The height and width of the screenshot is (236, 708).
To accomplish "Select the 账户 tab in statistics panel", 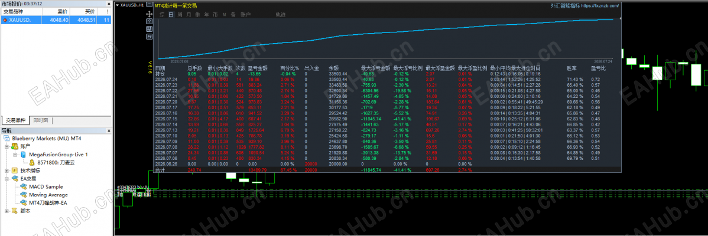I will (x=245, y=14).
